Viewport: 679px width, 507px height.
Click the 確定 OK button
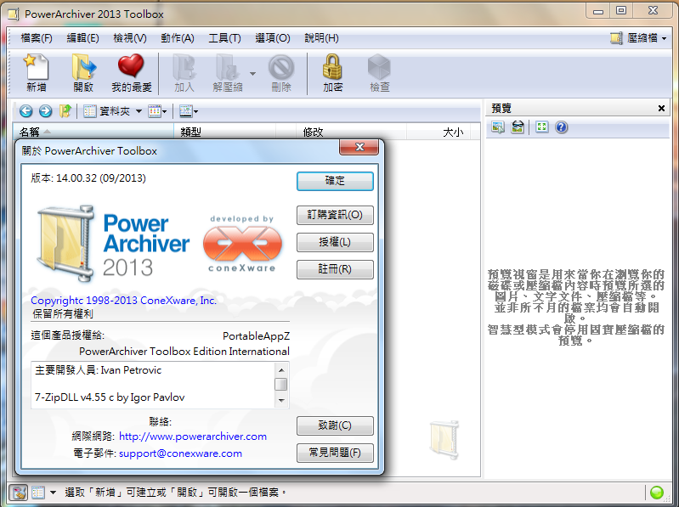335,181
